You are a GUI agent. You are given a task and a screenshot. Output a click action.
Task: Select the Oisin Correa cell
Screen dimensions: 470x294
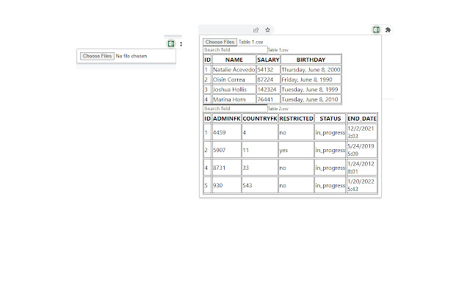click(234, 79)
